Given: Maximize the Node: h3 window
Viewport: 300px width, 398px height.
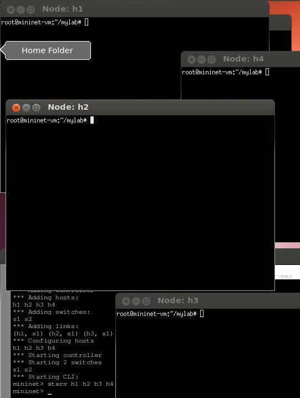Looking at the screenshot, I should pyautogui.click(x=146, y=302).
